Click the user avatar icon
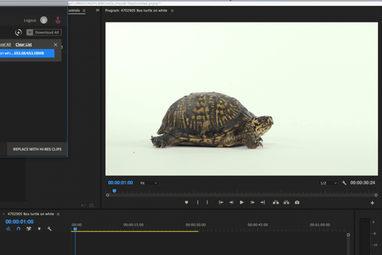The image size is (382, 255). pyautogui.click(x=44, y=20)
